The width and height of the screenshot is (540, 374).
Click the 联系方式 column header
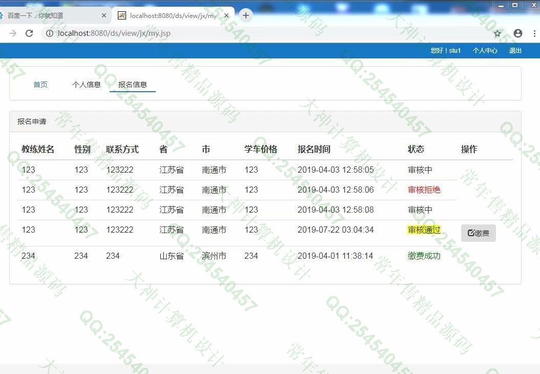tap(122, 149)
